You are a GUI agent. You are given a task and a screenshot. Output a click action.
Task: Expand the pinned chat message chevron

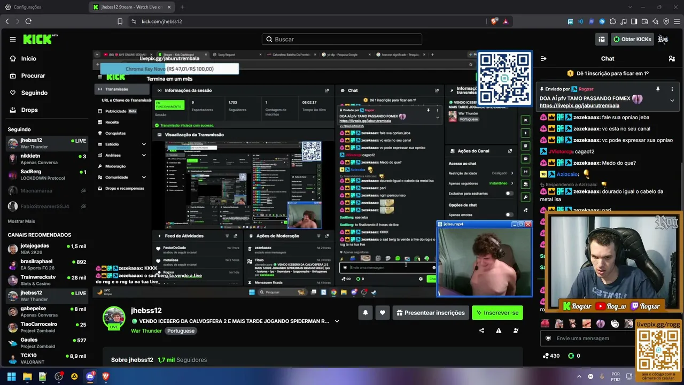pyautogui.click(x=672, y=101)
